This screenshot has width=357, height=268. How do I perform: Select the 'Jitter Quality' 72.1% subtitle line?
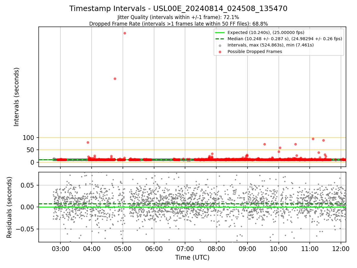pyautogui.click(x=178, y=17)
